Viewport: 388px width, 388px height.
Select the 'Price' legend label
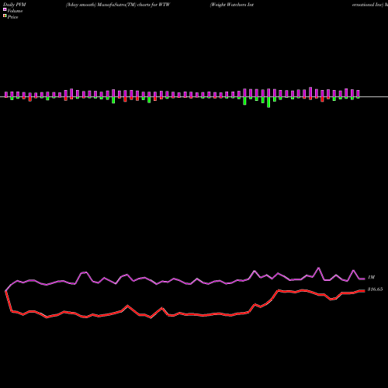[12, 17]
